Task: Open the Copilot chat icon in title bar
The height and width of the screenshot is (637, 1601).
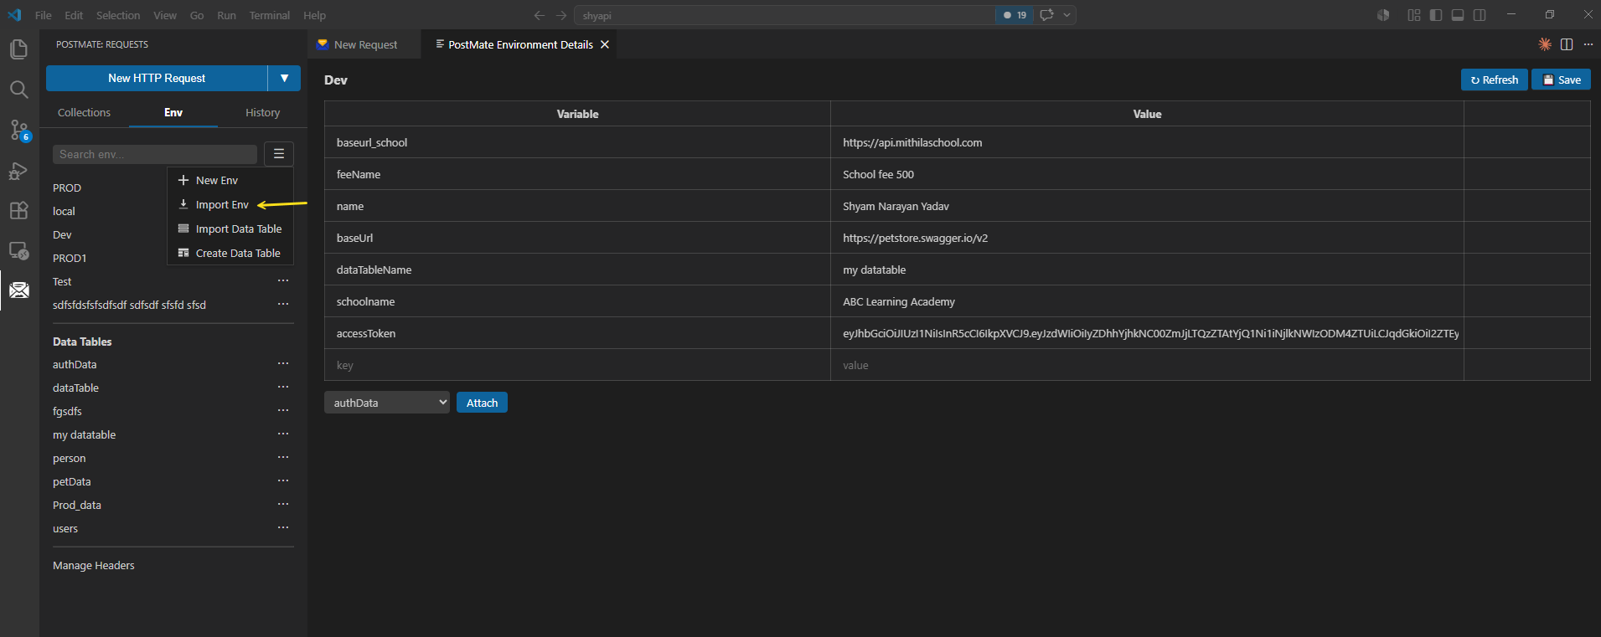Action: (1046, 15)
